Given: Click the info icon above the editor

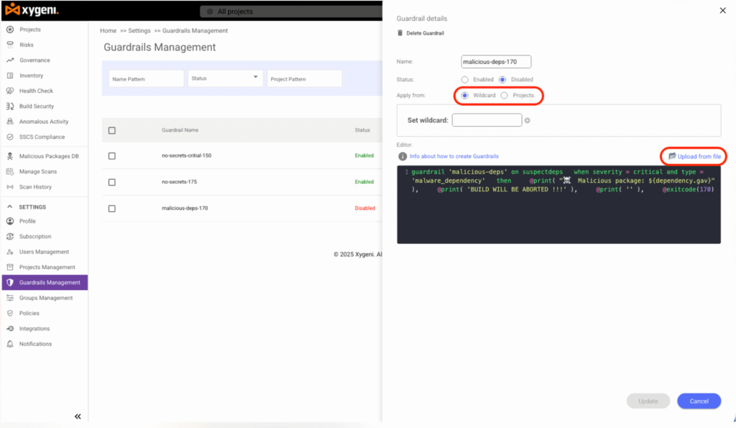Looking at the screenshot, I should click(x=402, y=156).
